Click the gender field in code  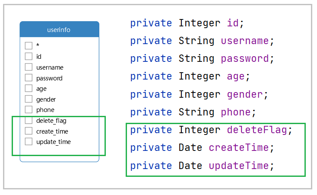[244, 95]
